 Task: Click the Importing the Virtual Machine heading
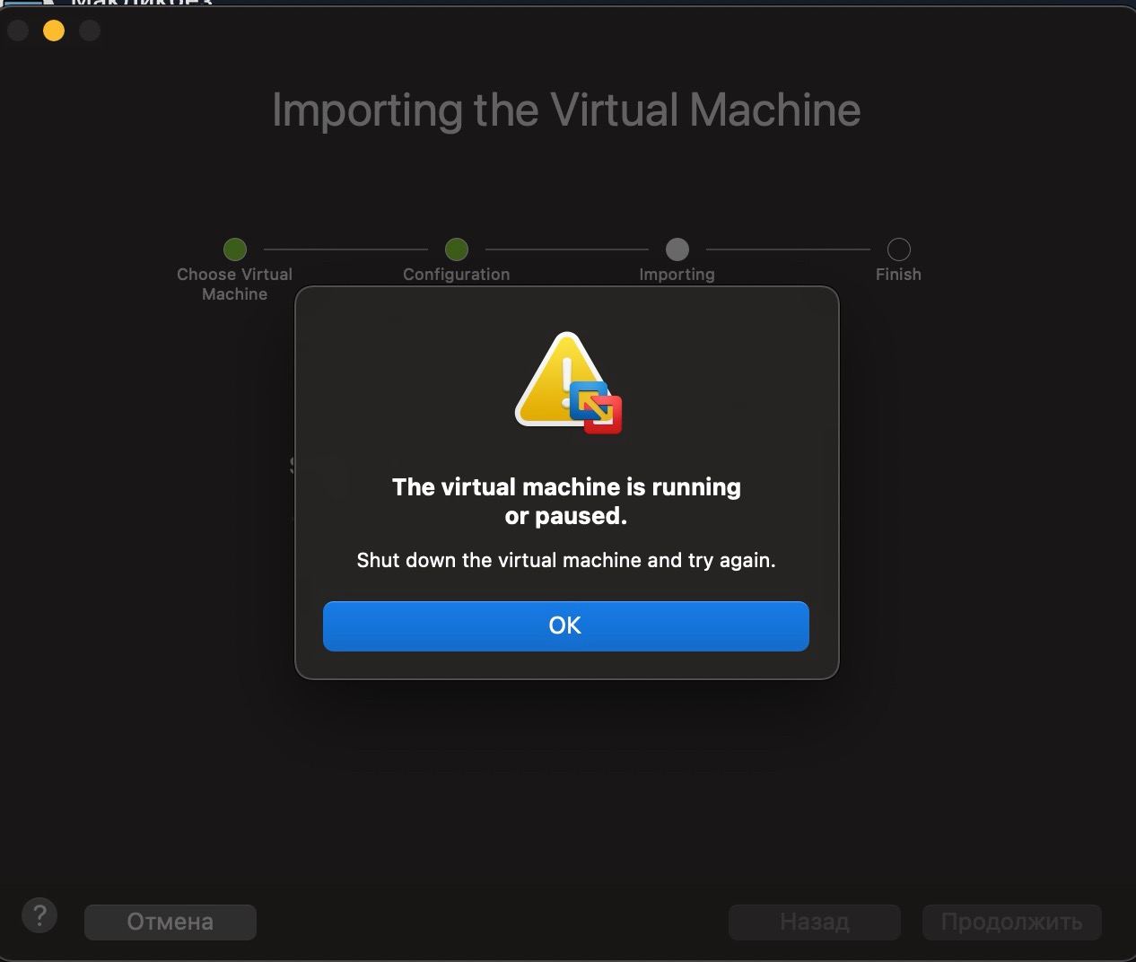[566, 110]
